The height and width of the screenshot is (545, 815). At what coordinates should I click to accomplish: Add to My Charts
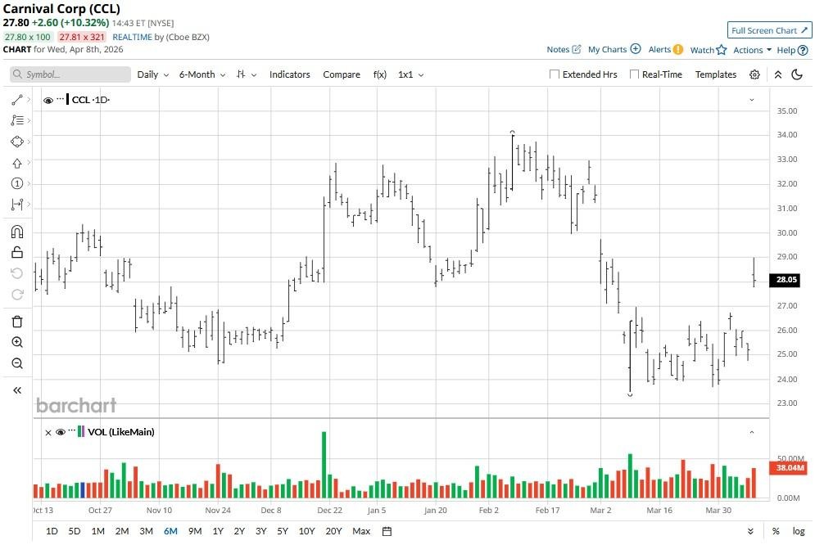click(614, 50)
